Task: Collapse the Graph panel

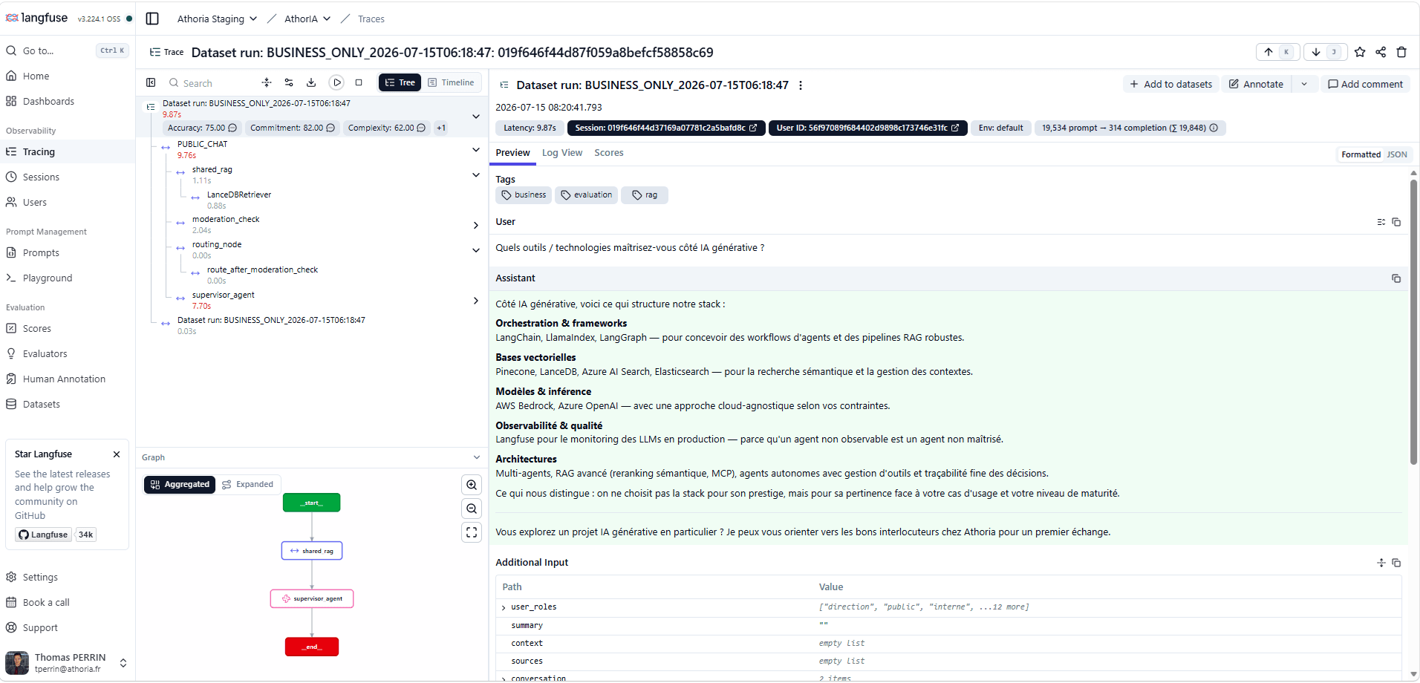Action: point(477,457)
